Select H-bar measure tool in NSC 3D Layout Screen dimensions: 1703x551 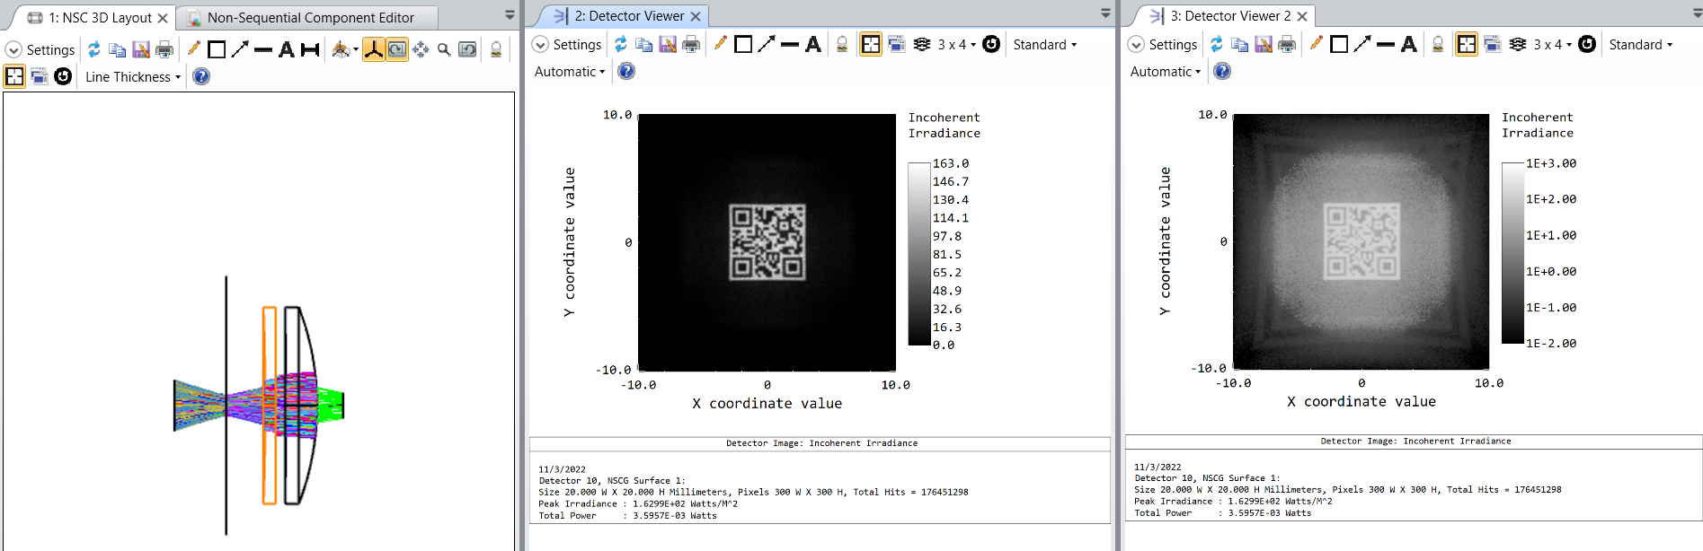coord(310,49)
